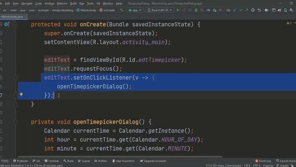
Task: Click the editor horizontal scrollbar
Action: (120, 157)
